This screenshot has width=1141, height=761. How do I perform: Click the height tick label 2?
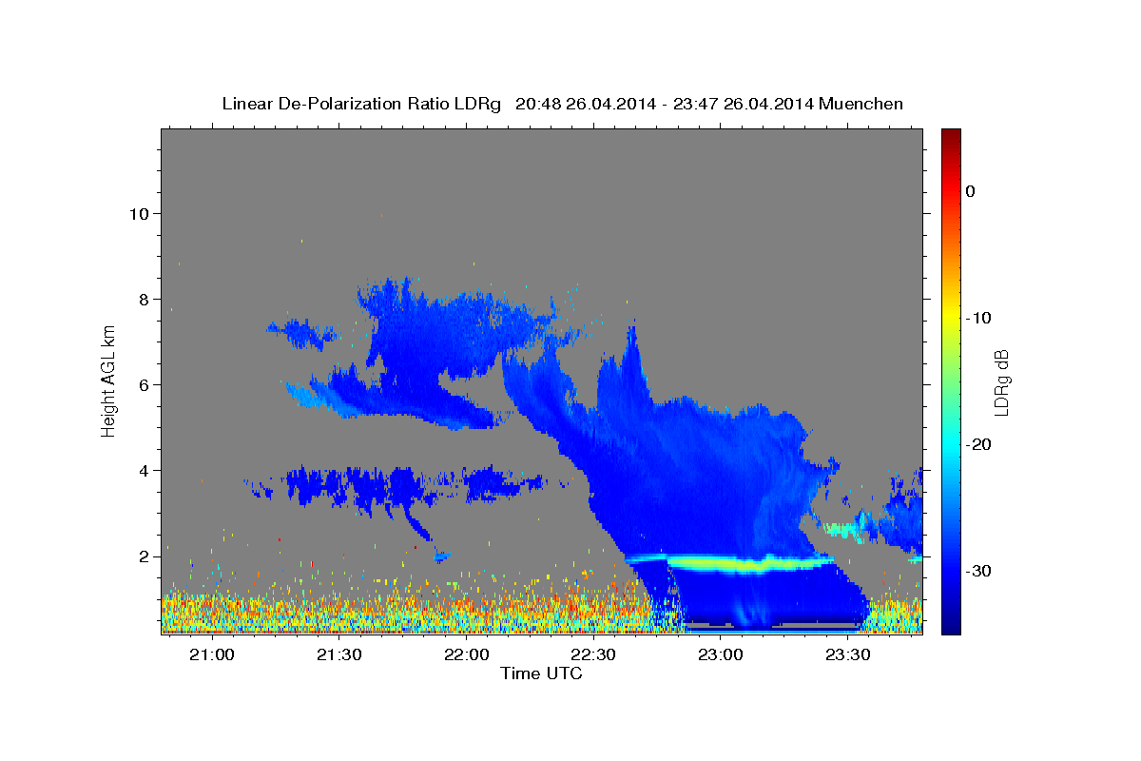coord(143,556)
